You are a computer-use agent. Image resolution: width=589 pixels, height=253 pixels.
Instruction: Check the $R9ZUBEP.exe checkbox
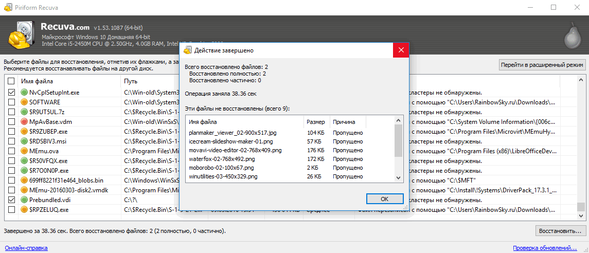[11, 131]
